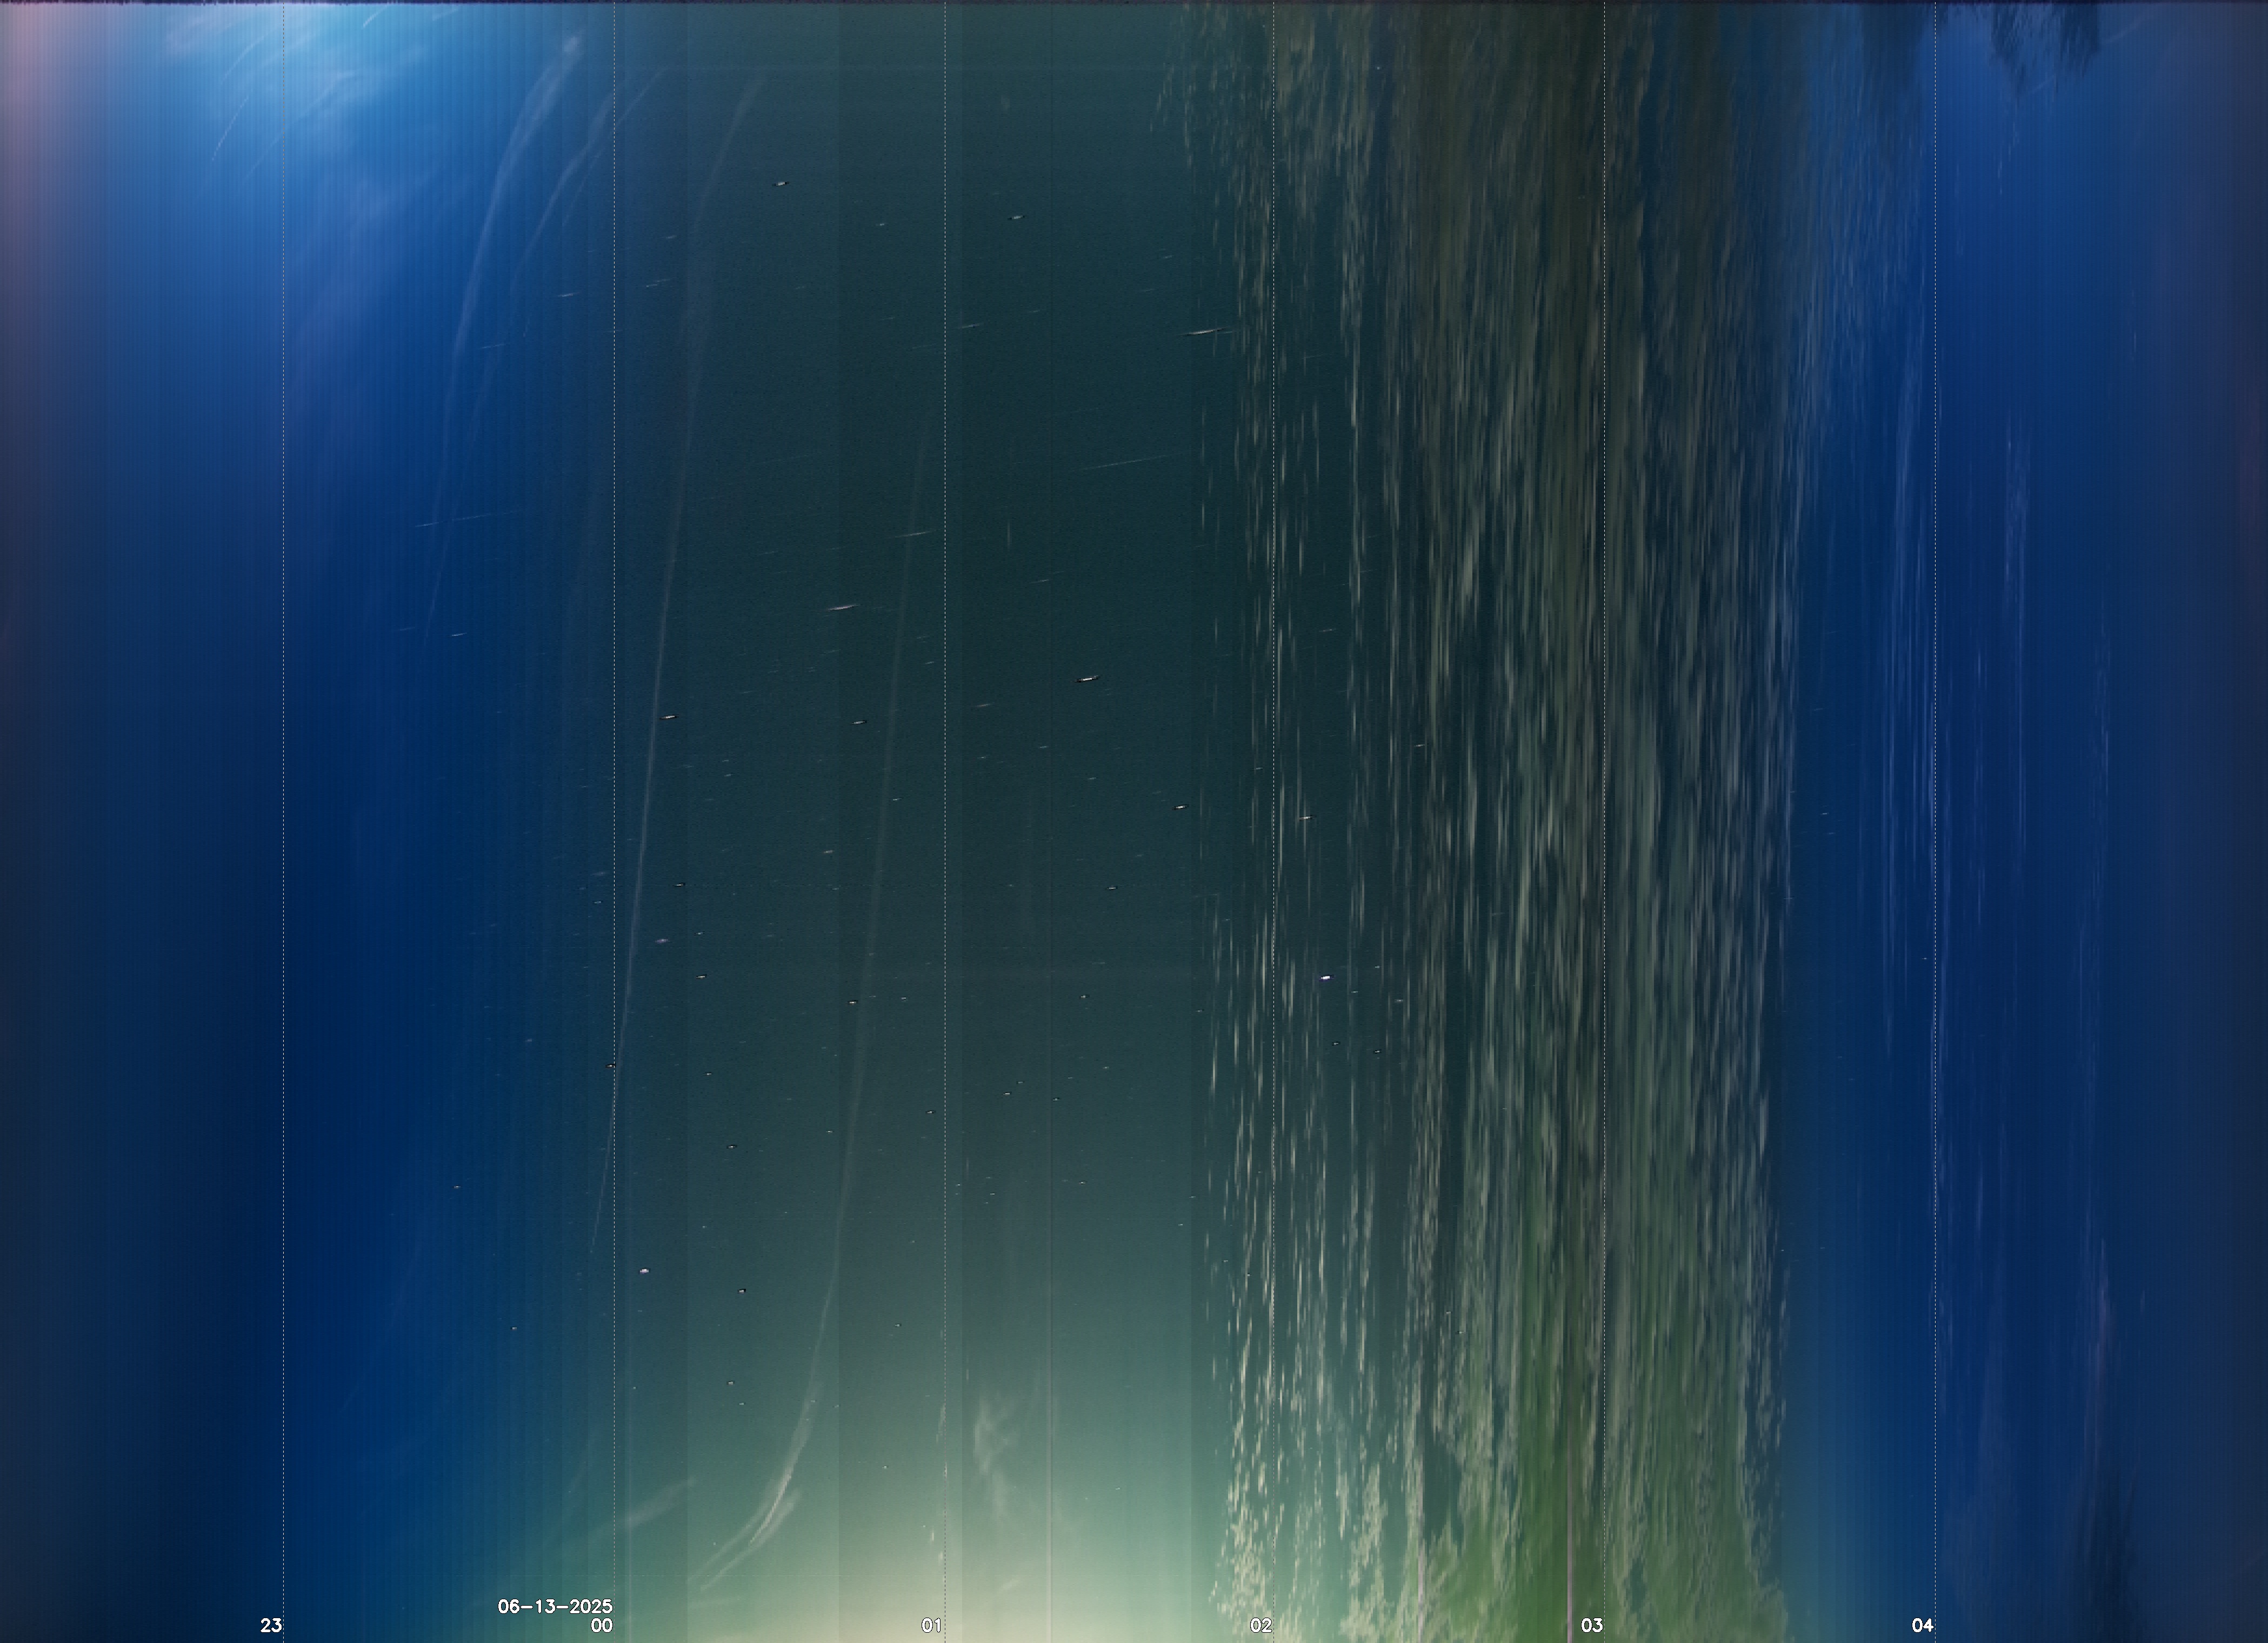
Task: Click the 06-13-2025 date label
Action: click(555, 1606)
